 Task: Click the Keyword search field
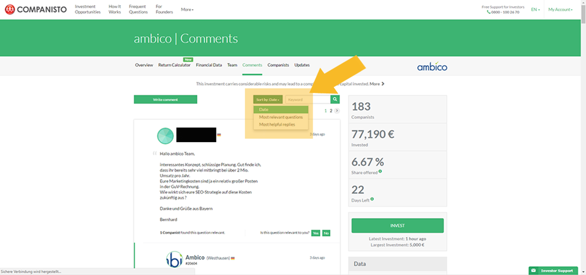pyautogui.click(x=308, y=99)
